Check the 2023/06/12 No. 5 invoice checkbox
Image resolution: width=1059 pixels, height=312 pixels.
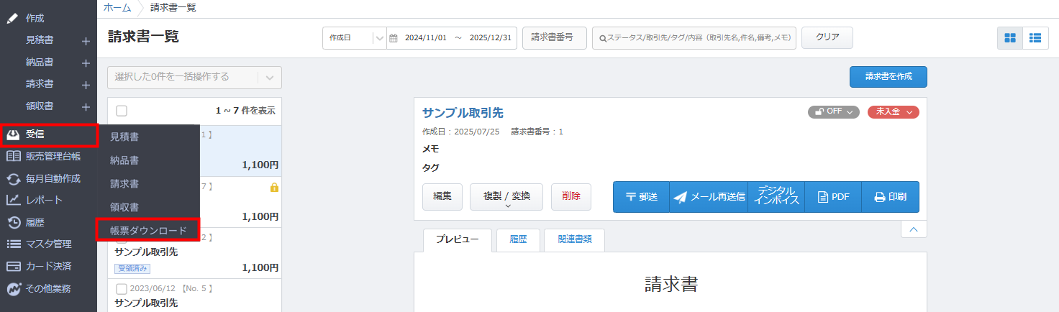[122, 289]
